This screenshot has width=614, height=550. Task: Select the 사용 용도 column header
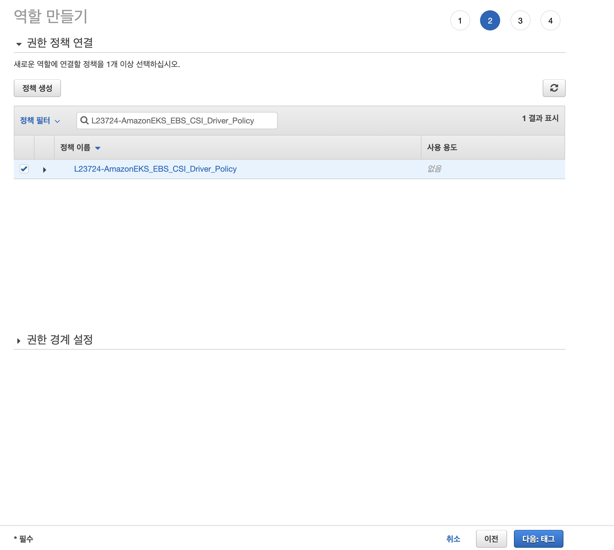pos(442,148)
